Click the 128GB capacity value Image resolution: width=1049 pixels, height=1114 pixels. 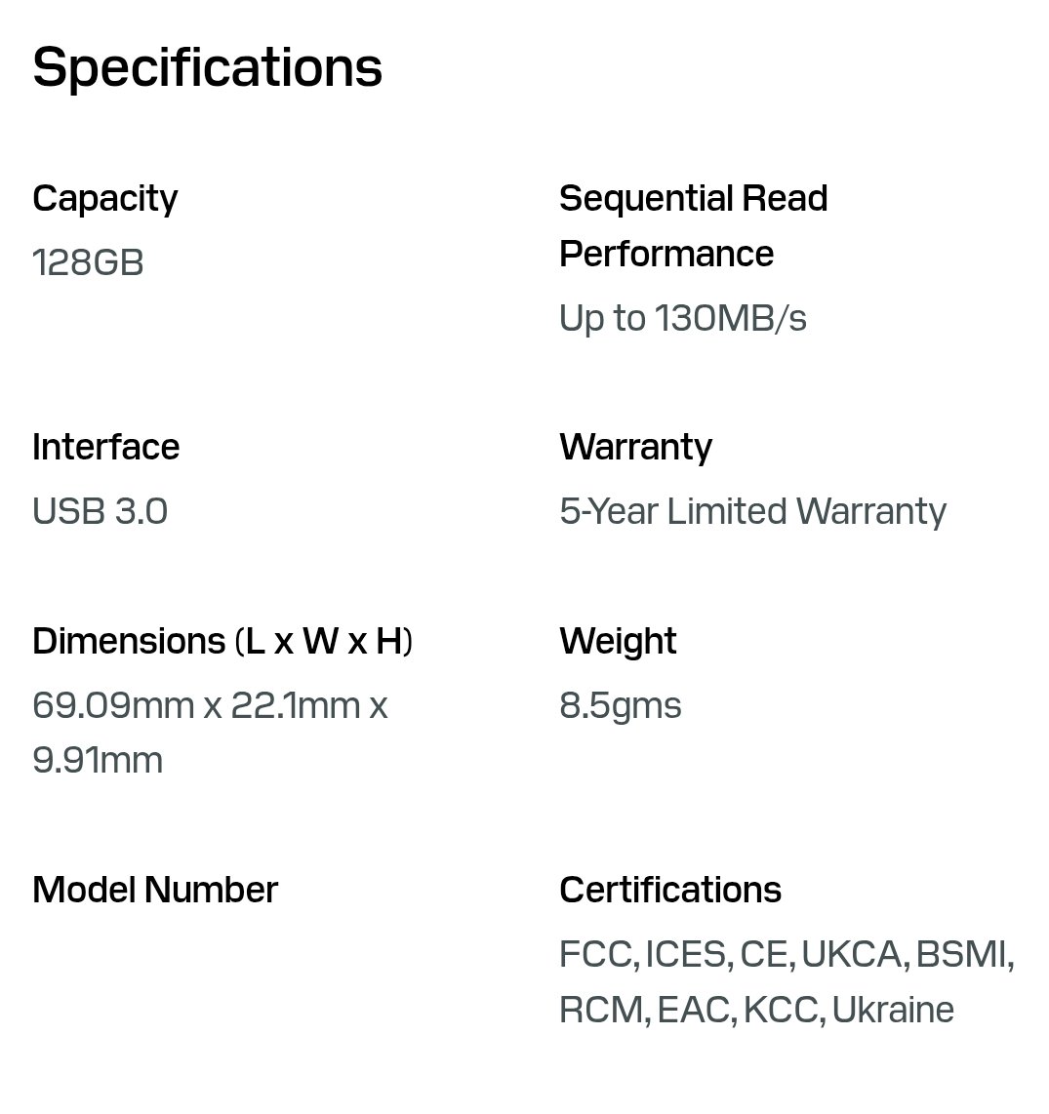point(88,262)
